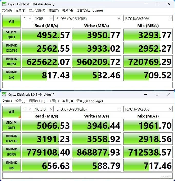
Task: Click the comment field in top window
Action: coord(87,85)
